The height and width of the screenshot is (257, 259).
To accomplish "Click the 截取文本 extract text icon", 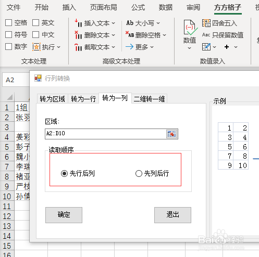I will pyautogui.click(x=78, y=47).
